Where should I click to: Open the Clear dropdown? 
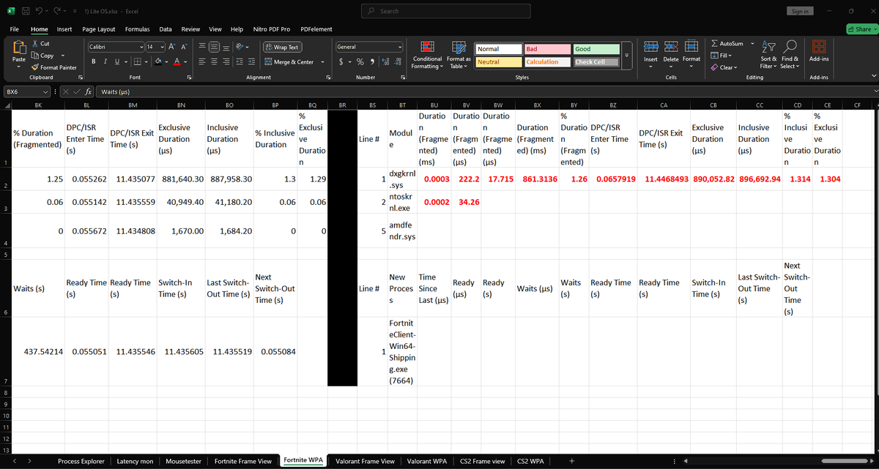pyautogui.click(x=723, y=67)
